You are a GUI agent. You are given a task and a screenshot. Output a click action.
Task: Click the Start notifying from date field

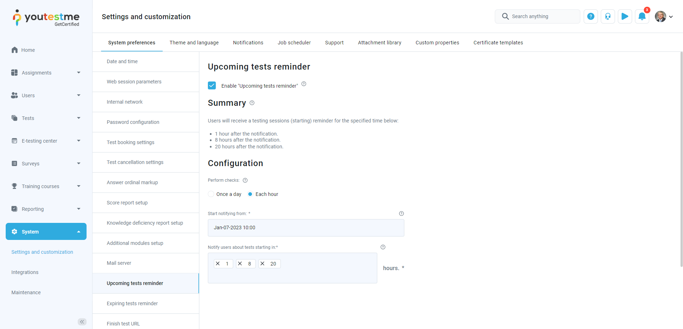(x=306, y=228)
